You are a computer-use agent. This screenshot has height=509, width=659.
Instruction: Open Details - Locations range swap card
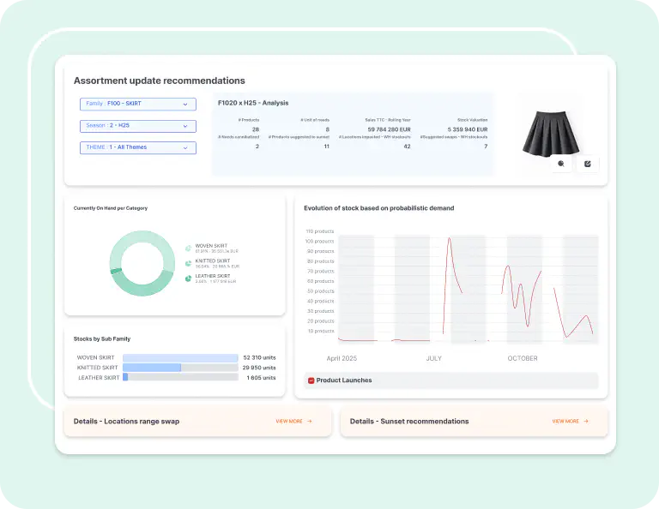pyautogui.click(x=197, y=422)
